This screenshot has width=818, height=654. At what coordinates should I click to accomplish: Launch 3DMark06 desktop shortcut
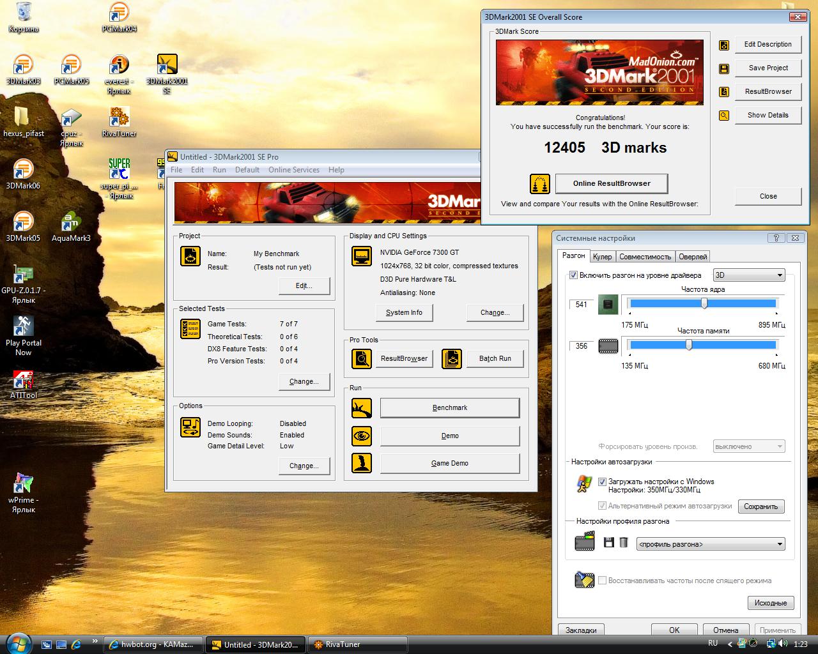click(23, 174)
